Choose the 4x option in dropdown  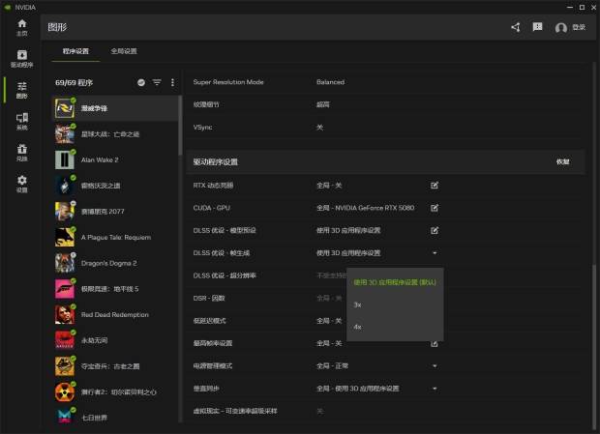(x=395, y=327)
